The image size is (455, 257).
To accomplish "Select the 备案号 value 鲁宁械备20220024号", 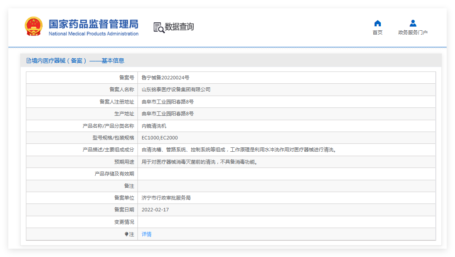I will [x=167, y=77].
